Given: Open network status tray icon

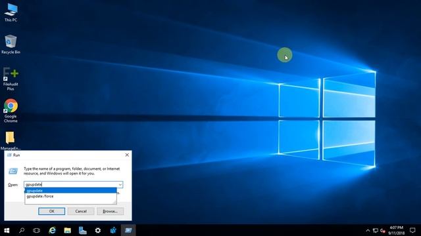Looking at the screenshot, I should [x=376, y=231].
